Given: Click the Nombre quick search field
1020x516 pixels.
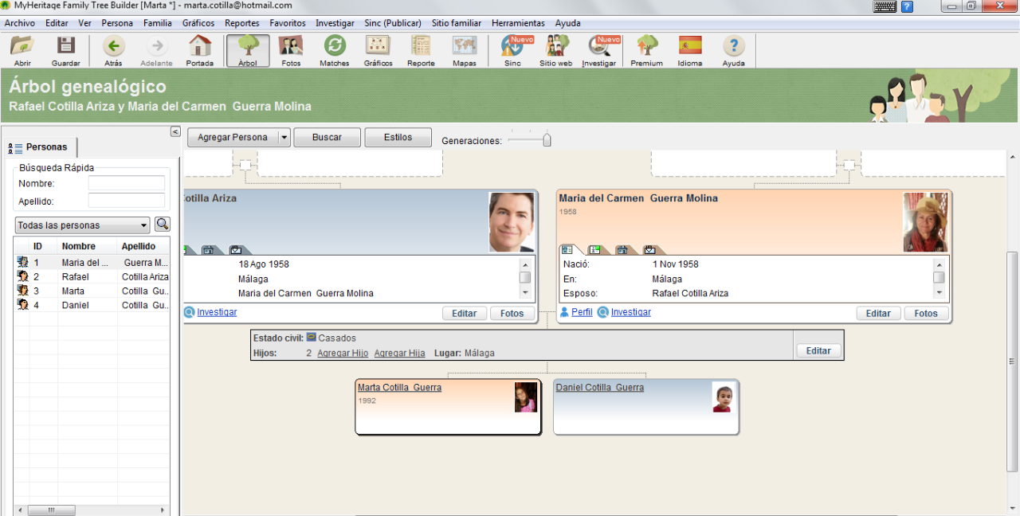Looking at the screenshot, I should (x=126, y=183).
